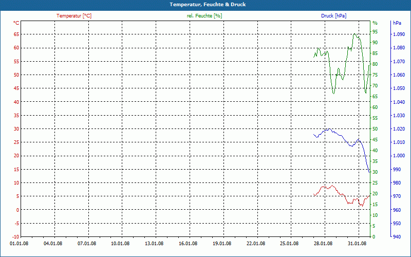Screen dimensions: 411x257
Task: Click the green '%' axis unit label
Action: [x=375, y=23]
